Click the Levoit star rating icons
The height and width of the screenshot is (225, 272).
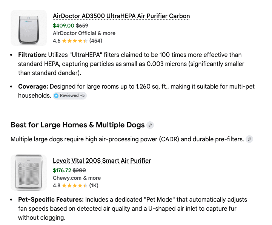75,185
